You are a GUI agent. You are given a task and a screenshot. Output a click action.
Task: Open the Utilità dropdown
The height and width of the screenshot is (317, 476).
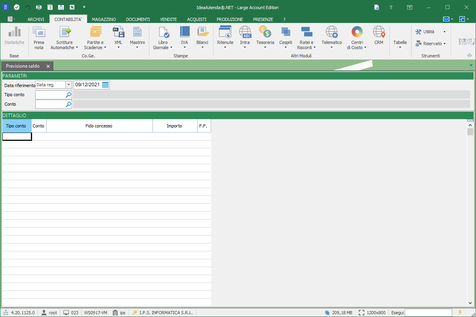pyautogui.click(x=430, y=32)
